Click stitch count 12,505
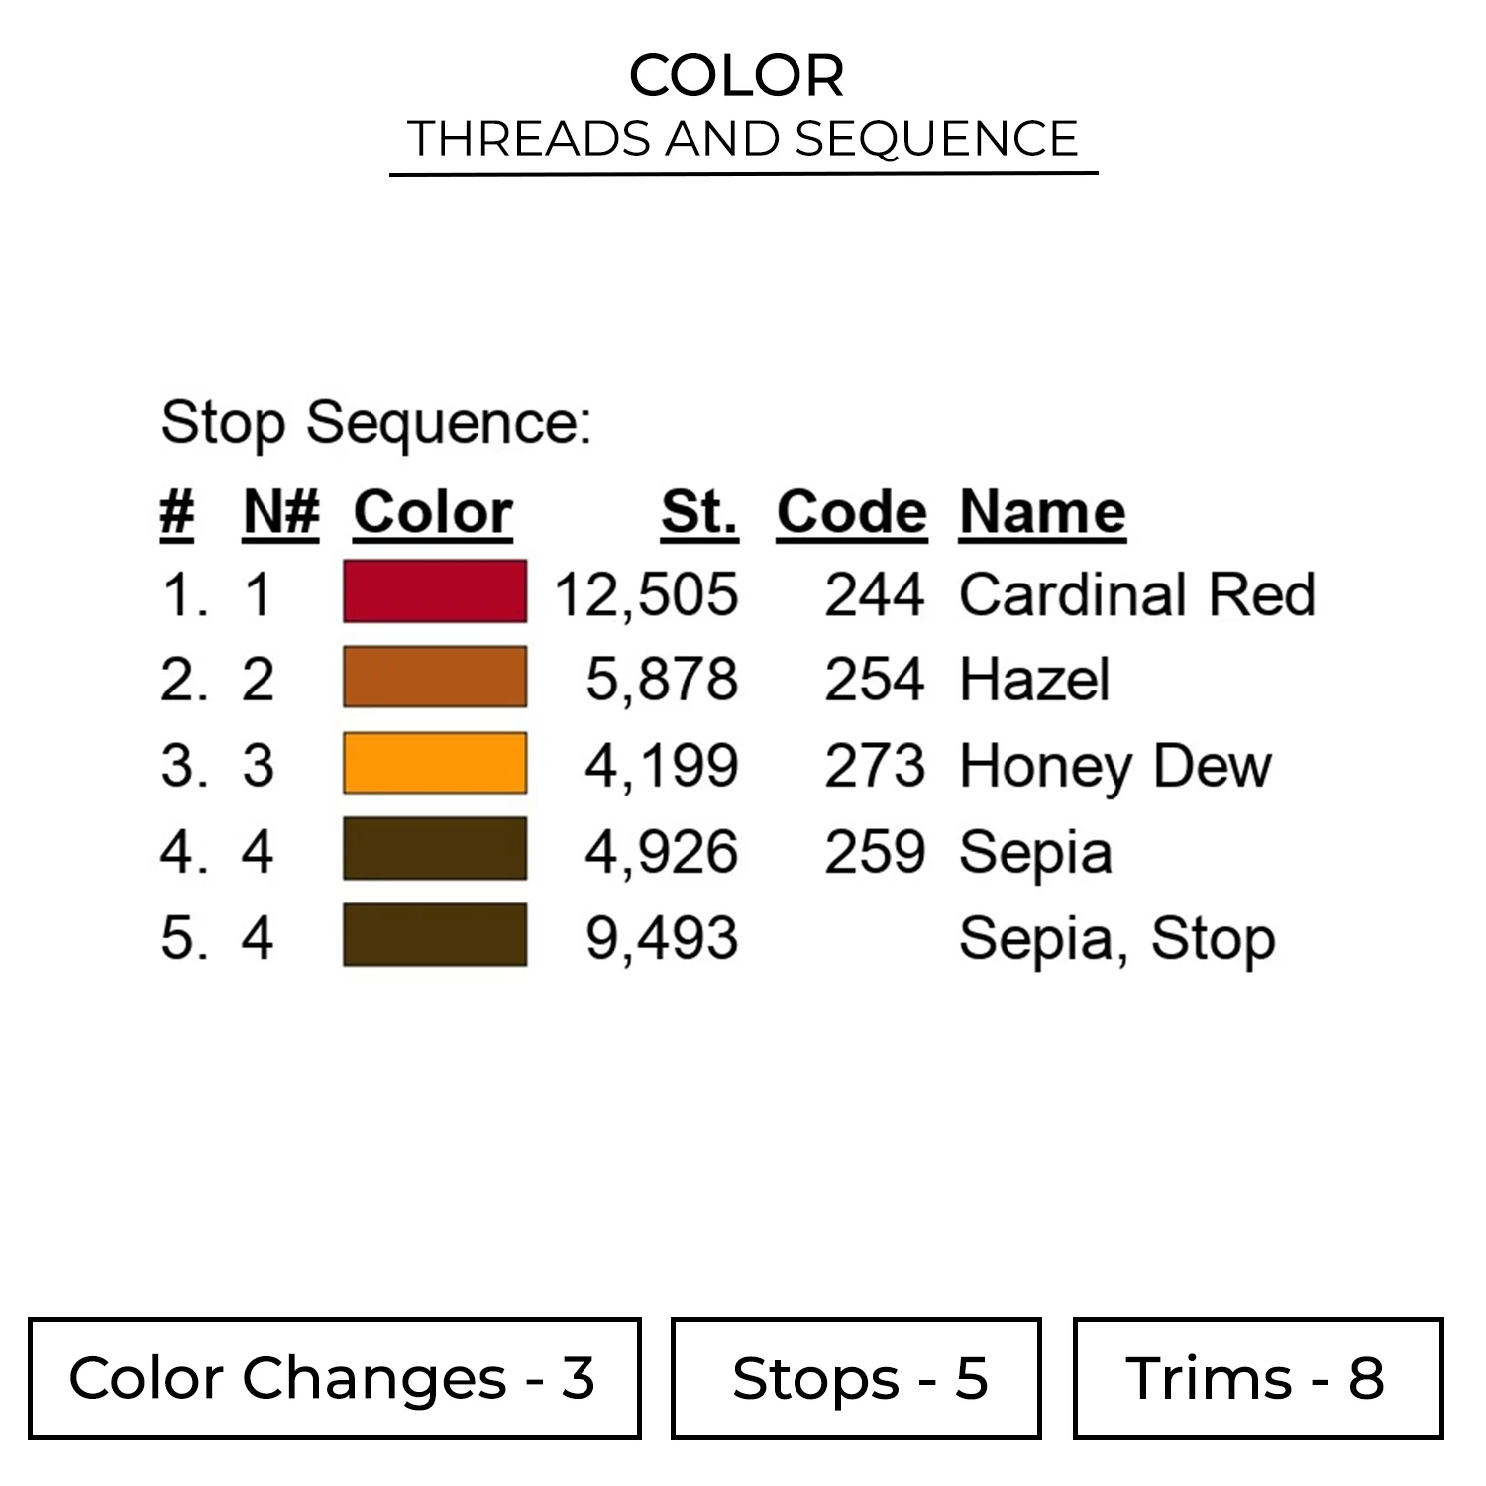 click(x=646, y=594)
